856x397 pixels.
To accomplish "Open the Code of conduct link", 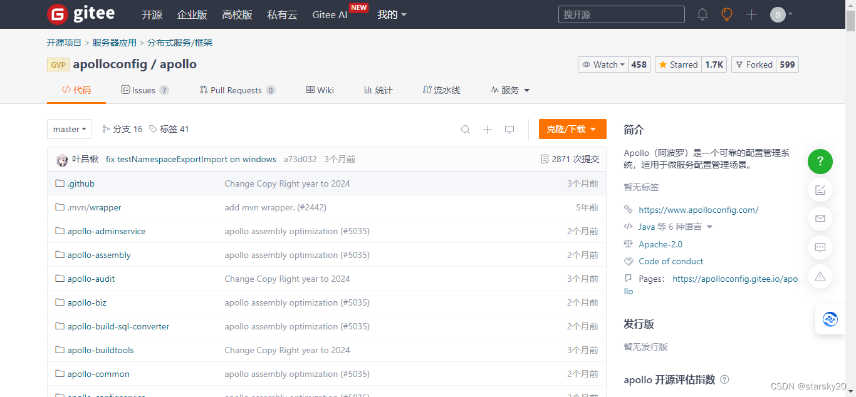I will pos(671,261).
